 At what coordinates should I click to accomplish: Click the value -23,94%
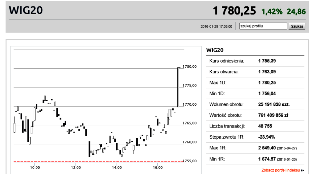pos(267,137)
